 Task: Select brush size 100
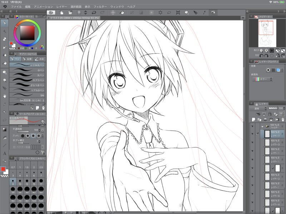point(34,198)
